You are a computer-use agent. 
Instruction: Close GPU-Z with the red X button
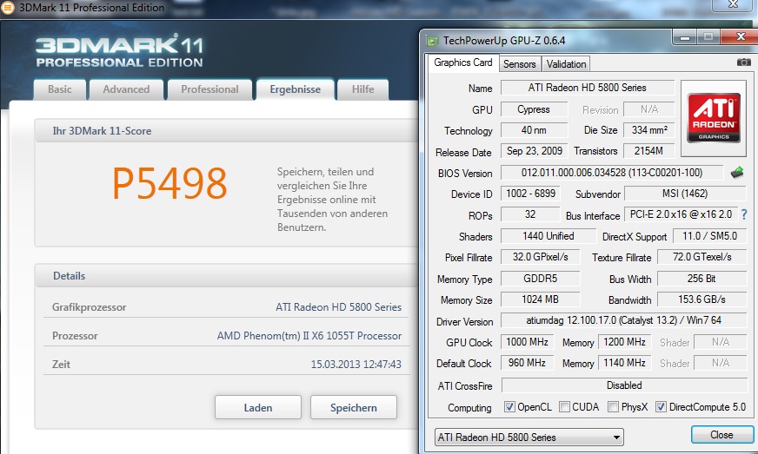pyautogui.click(x=740, y=36)
